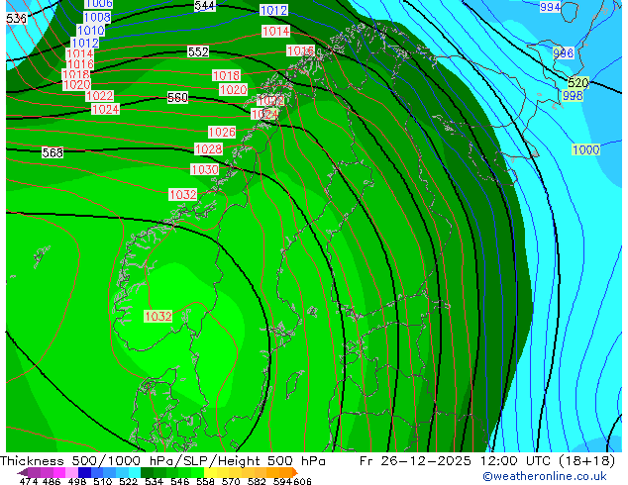Click the '544' height contour label
The width and height of the screenshot is (628, 485).
pos(205,6)
